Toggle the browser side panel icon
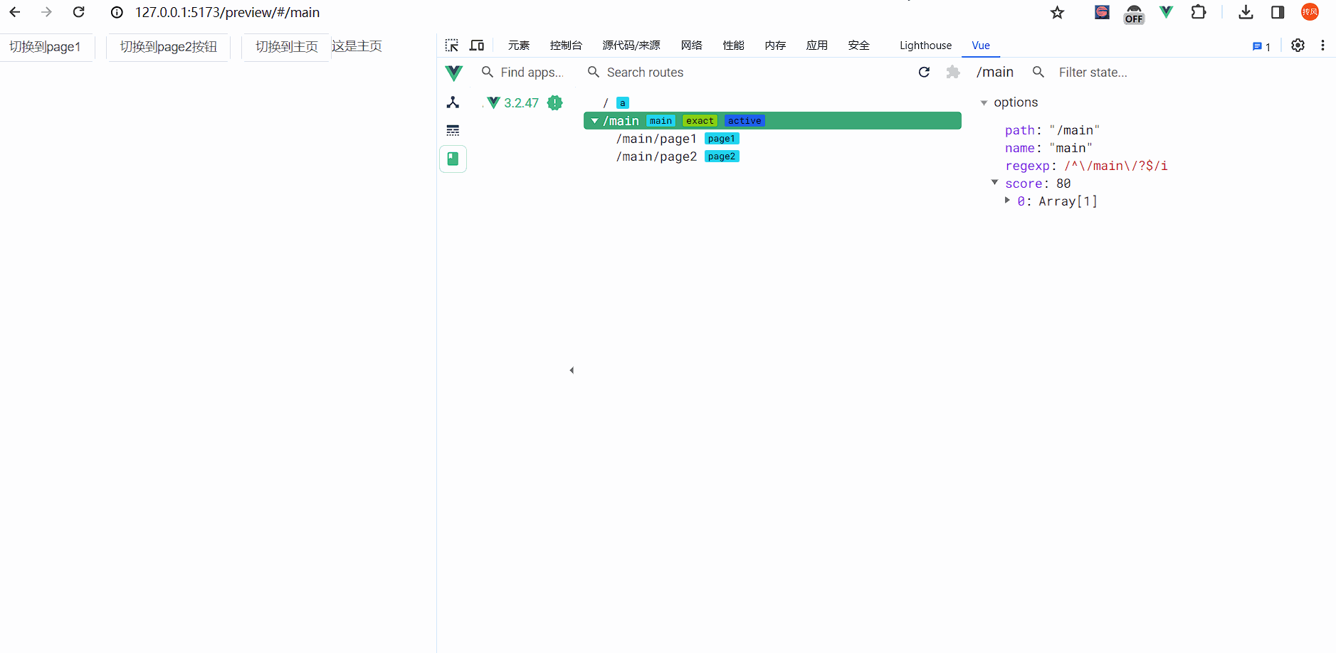This screenshot has width=1336, height=653. tap(1278, 12)
